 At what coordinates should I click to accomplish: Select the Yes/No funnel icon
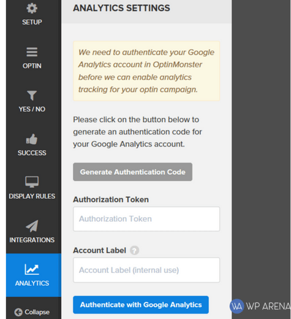pyautogui.click(x=32, y=96)
